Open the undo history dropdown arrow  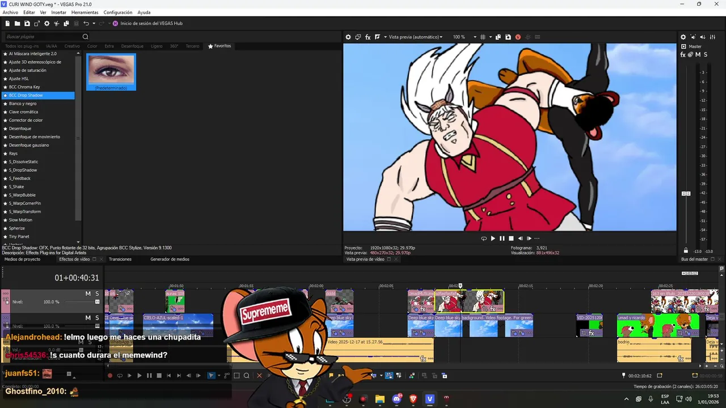(94, 23)
